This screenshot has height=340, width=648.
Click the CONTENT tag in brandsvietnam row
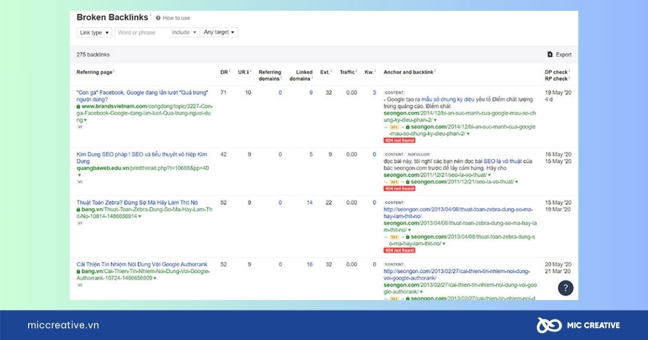click(394, 93)
